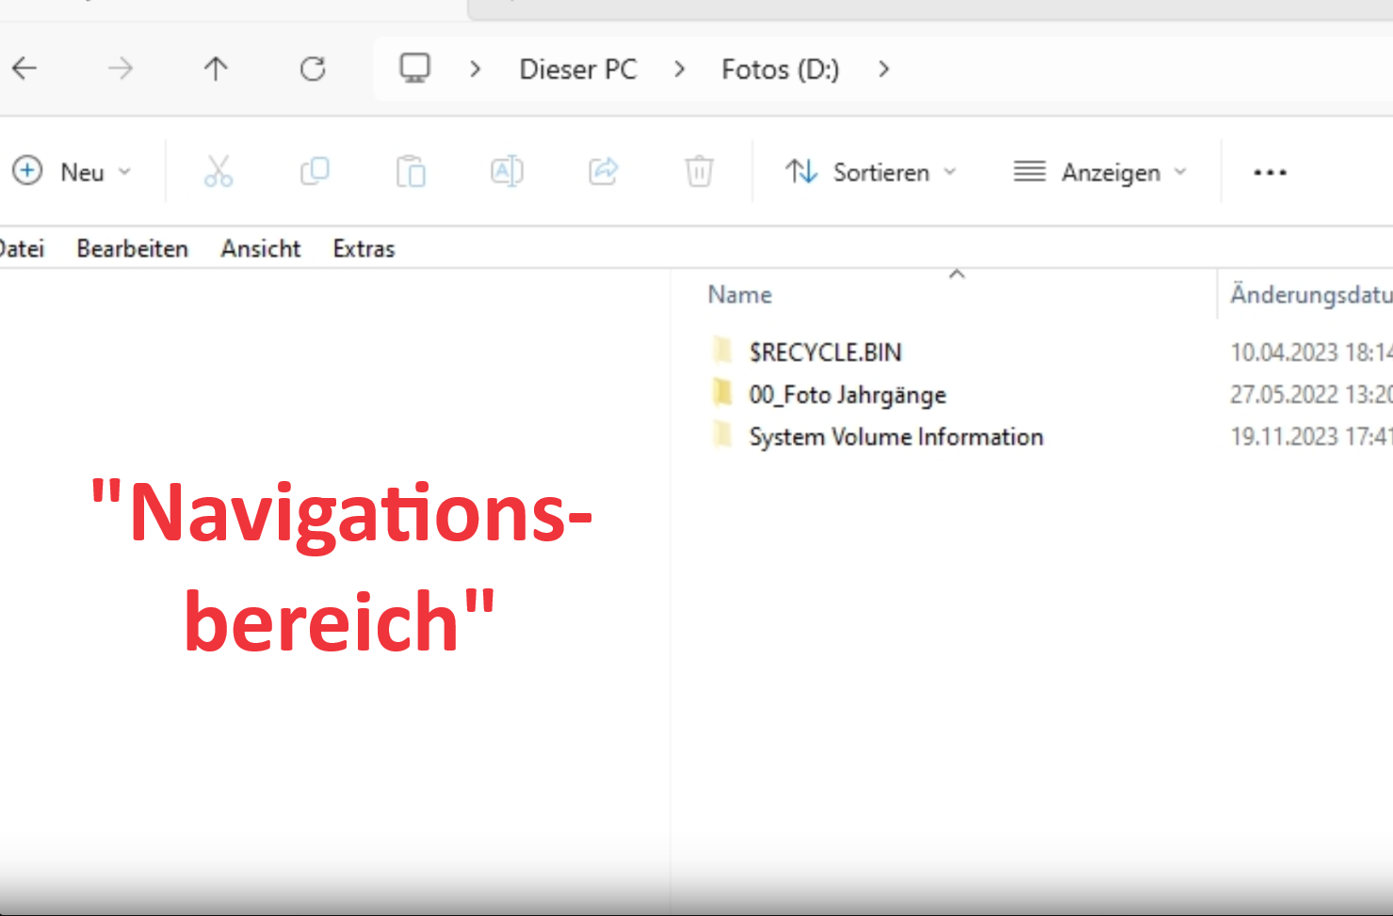
Task: Open the three-dots more options menu
Action: [1270, 172]
